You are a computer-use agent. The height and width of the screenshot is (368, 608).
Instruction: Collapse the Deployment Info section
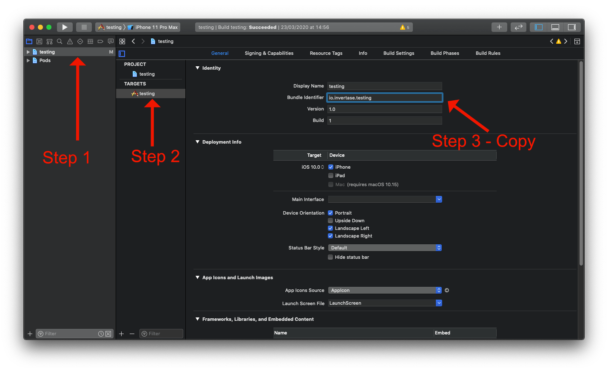197,142
